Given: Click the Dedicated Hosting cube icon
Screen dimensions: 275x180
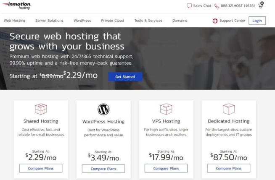Looking at the screenshot, I should (229, 109).
